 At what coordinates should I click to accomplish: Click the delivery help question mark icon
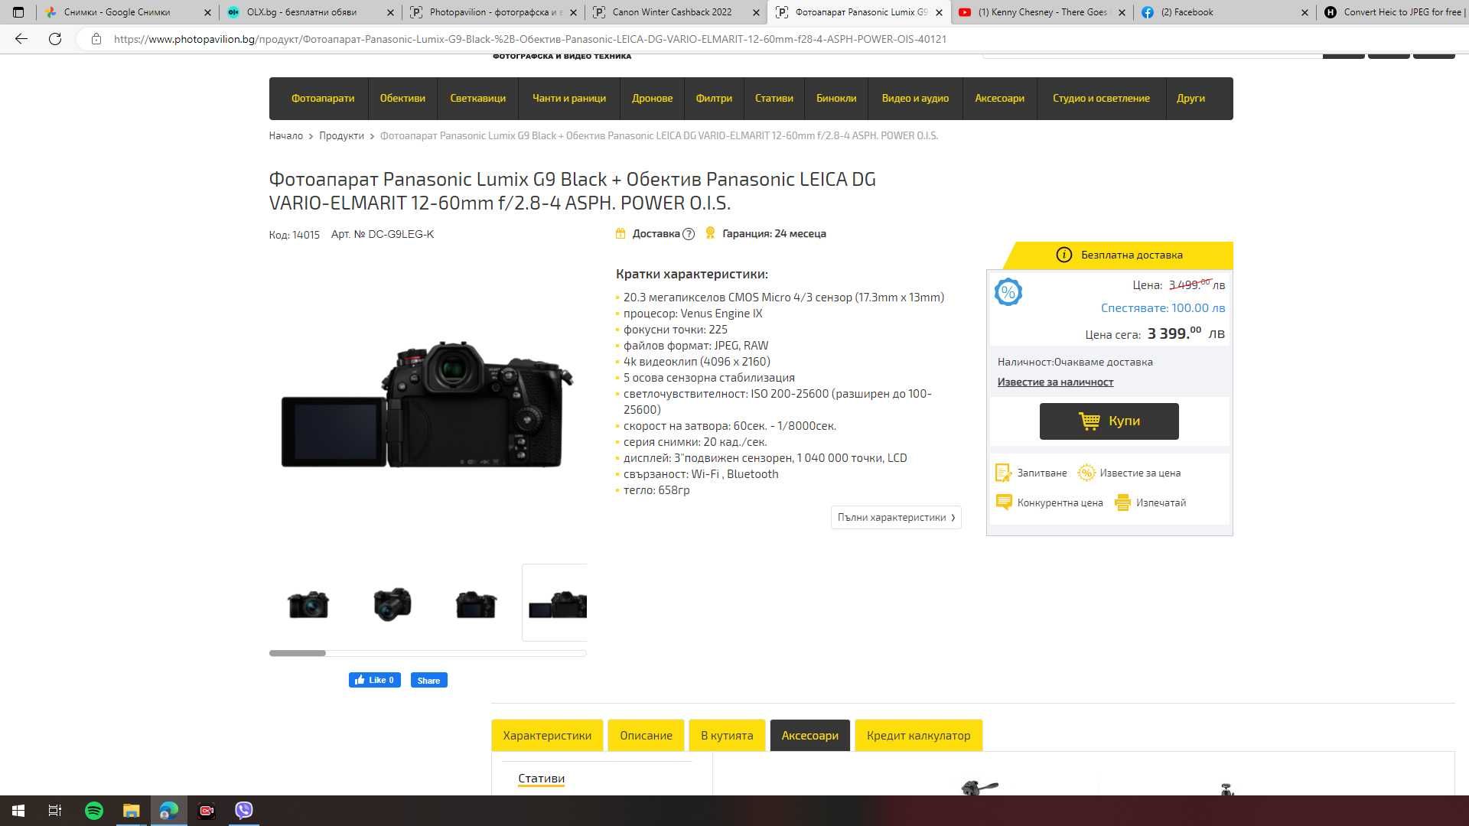(689, 234)
